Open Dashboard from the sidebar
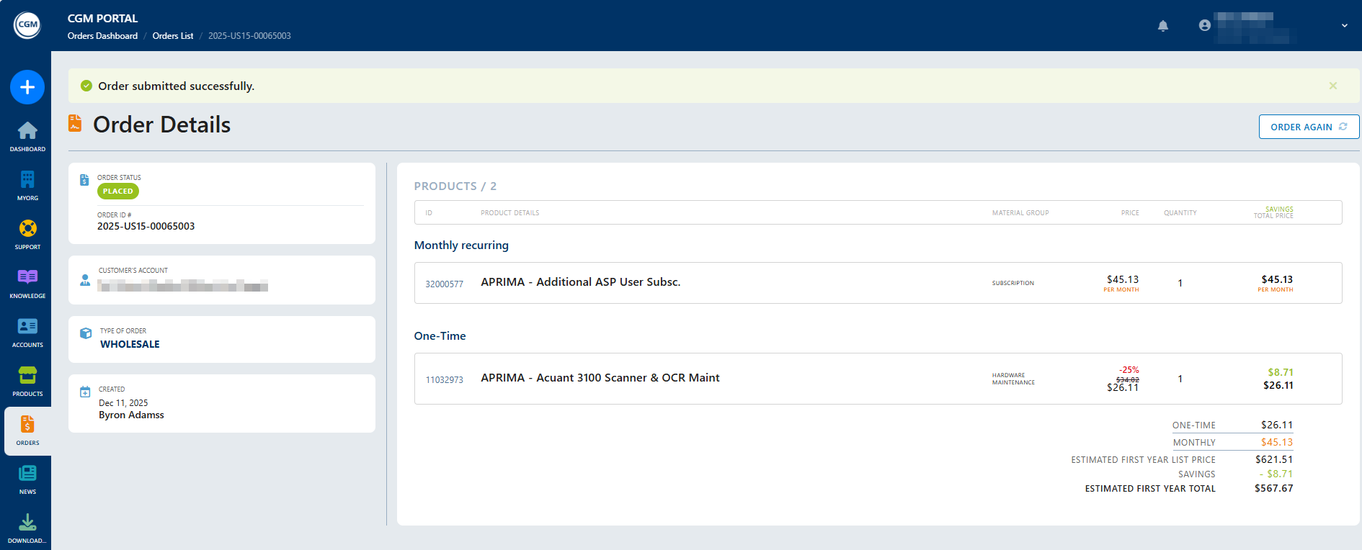Viewport: 1362px width, 550px height. click(x=27, y=136)
